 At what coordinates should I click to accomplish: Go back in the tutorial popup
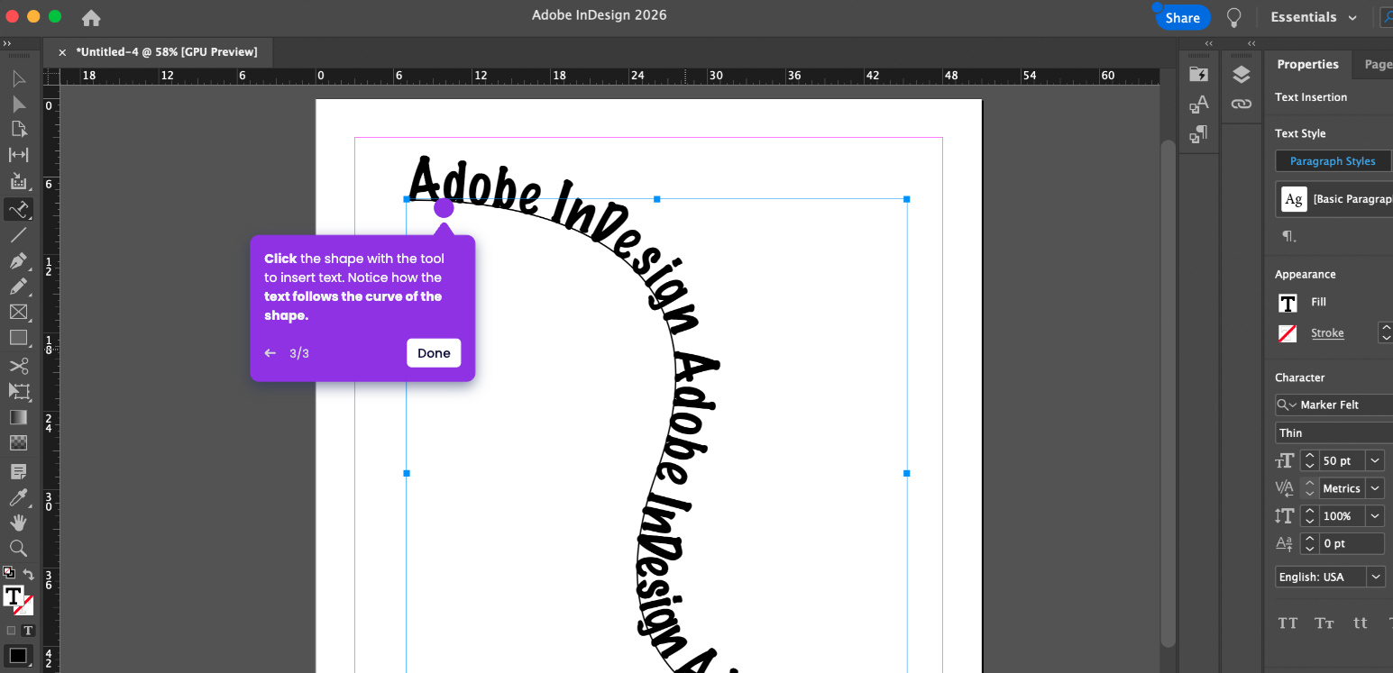[x=270, y=353]
